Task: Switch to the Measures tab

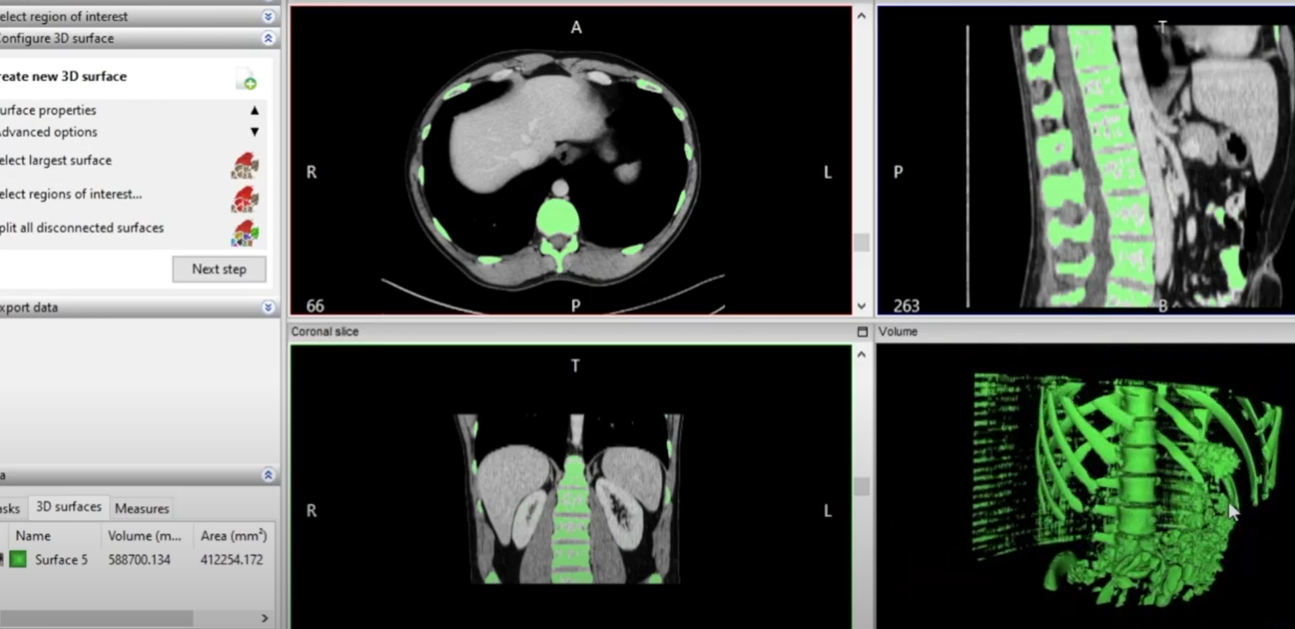Action: 142,508
